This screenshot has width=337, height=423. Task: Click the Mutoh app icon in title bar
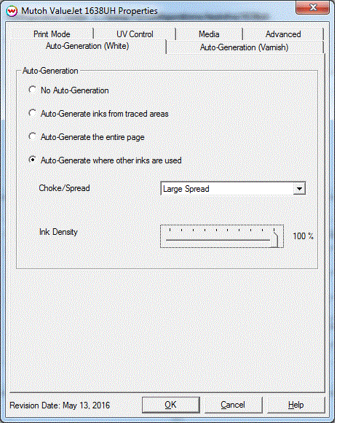(12, 11)
